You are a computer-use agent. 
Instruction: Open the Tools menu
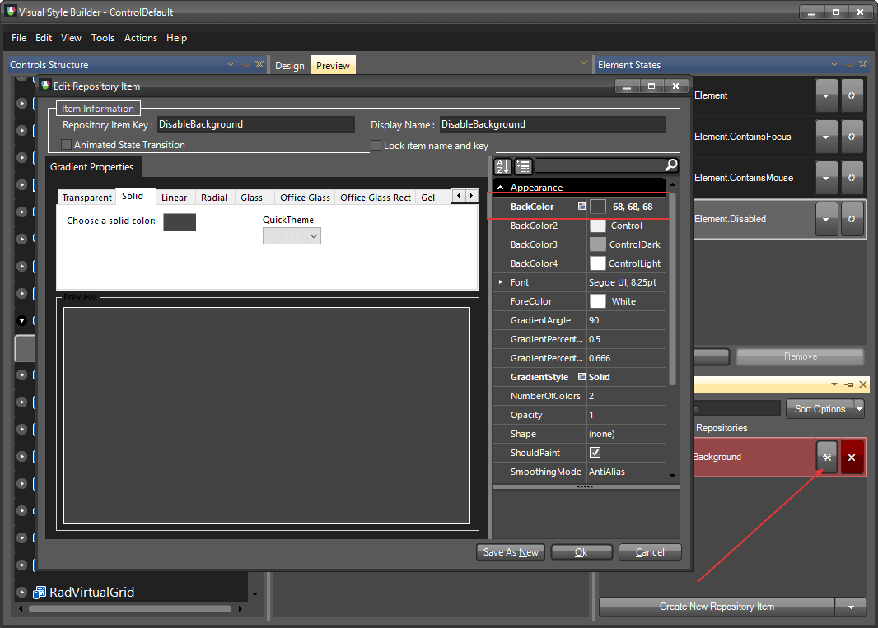103,38
